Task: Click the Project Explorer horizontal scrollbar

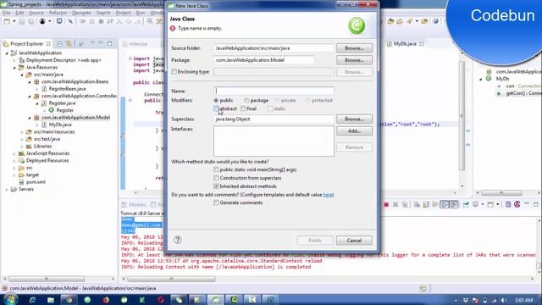Action: pos(47,279)
